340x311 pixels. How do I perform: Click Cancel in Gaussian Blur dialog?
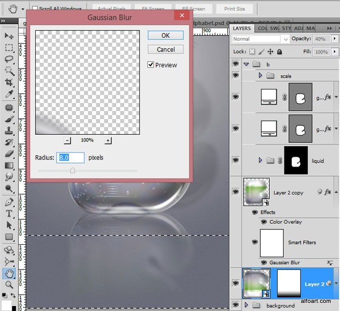(x=165, y=49)
